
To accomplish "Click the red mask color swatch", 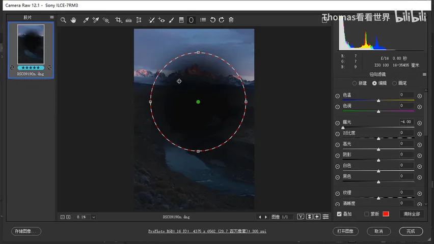I will (386, 214).
